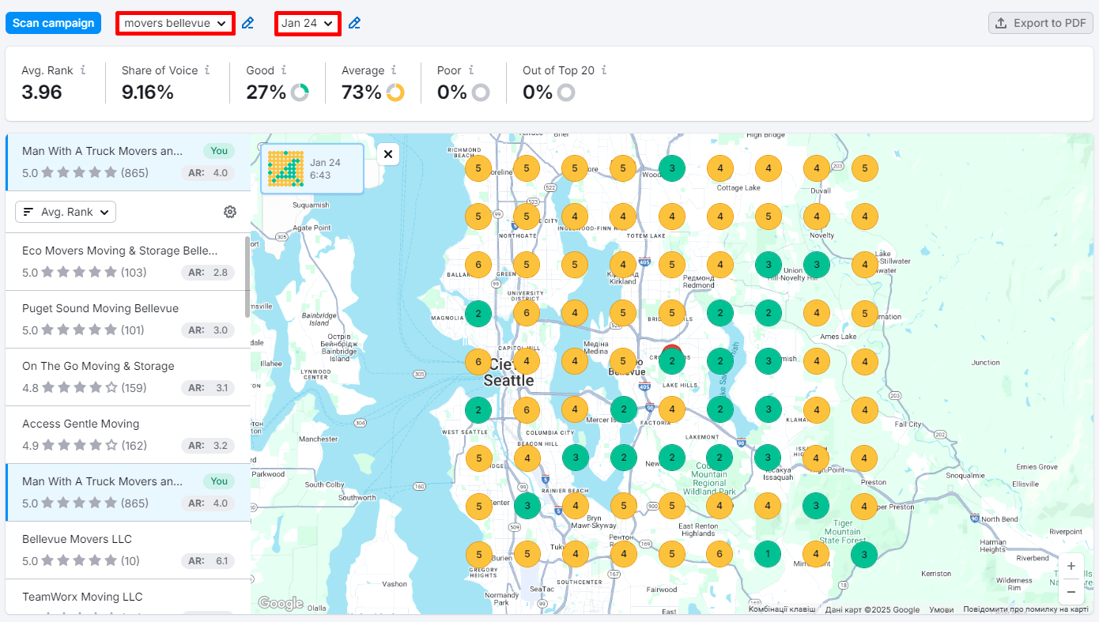The height and width of the screenshot is (622, 1099).
Task: Select Access Gentle Moving competitor
Action: click(x=128, y=435)
